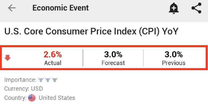
Task: Click the Currency: USD line
Action: point(24,89)
